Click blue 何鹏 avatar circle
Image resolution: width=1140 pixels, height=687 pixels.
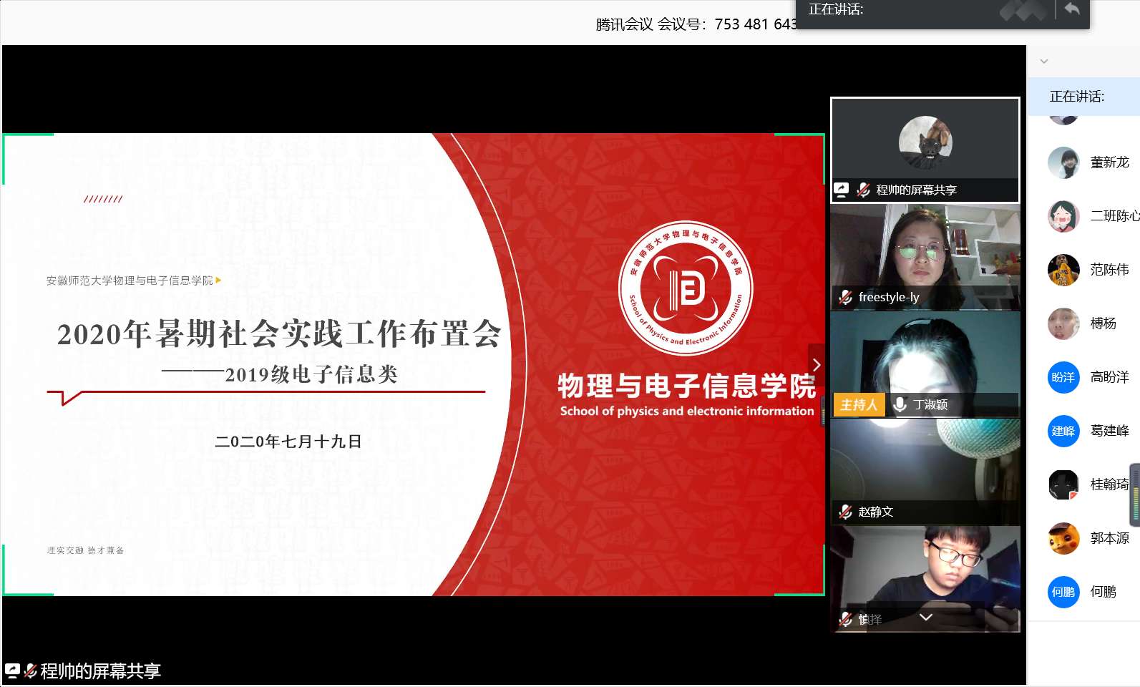tap(1063, 592)
